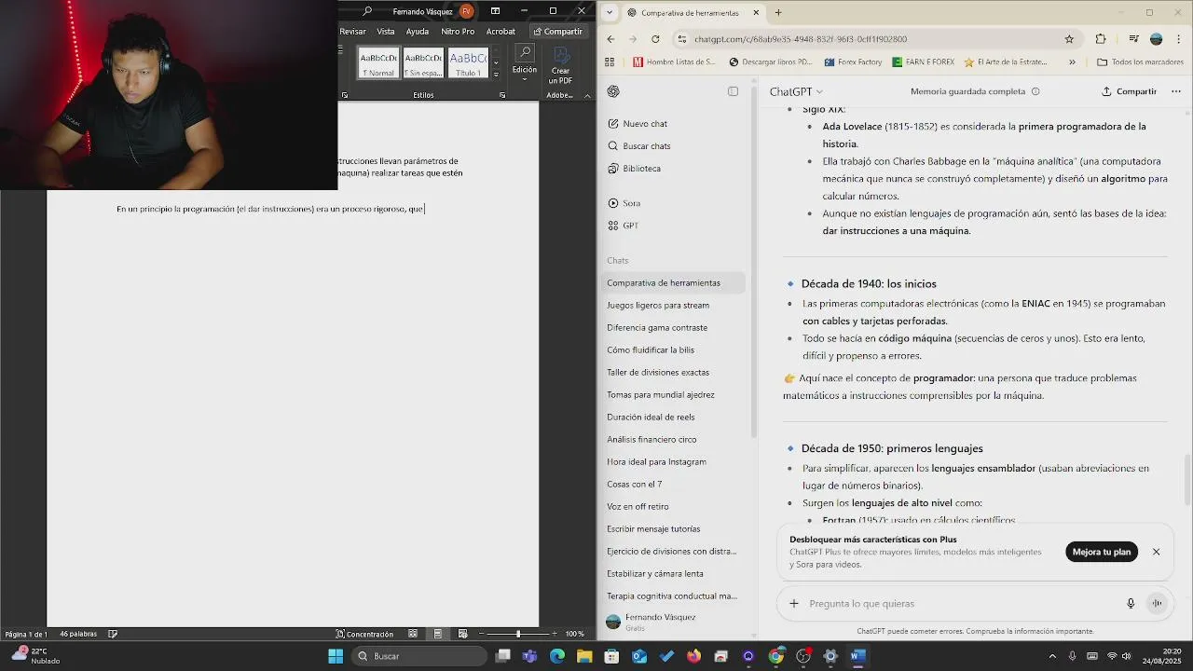Apply the Normal style from gallery
Viewport: 1193px width, 671px height.
tap(378, 62)
